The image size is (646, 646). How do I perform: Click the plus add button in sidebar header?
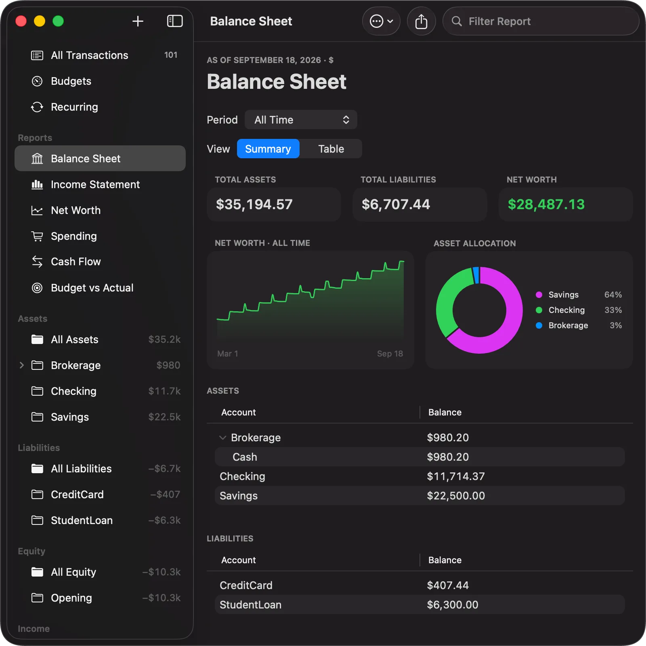coord(138,21)
